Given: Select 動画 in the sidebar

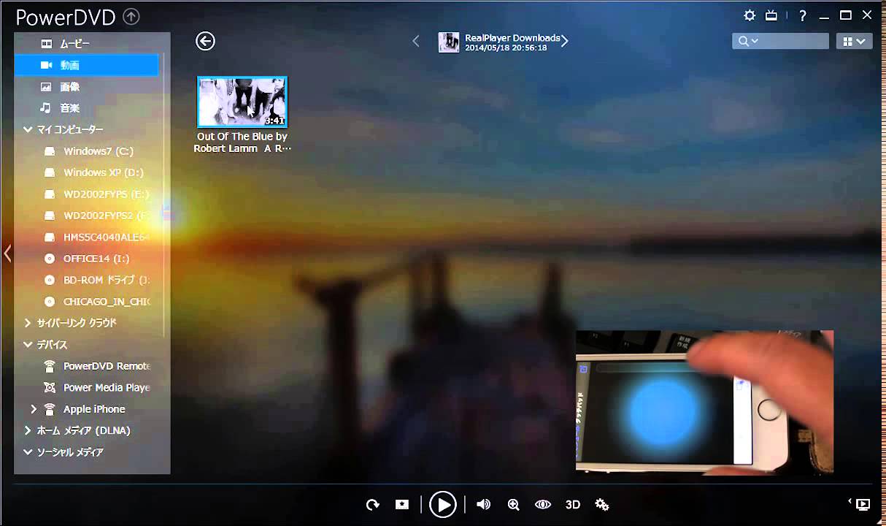Looking at the screenshot, I should [86, 65].
